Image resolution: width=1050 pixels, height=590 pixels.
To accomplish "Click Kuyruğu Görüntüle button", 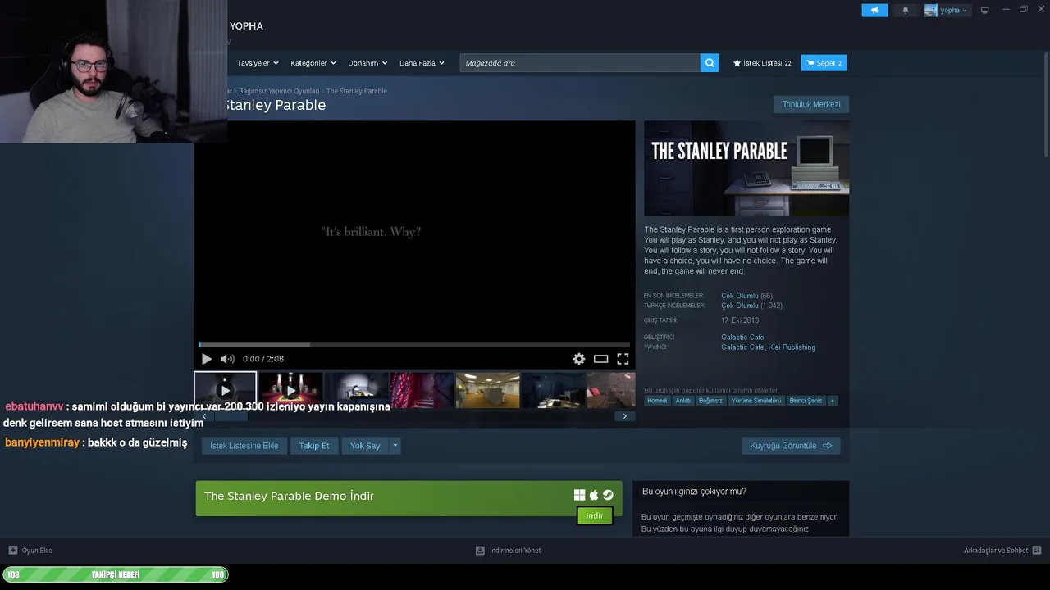I will 791,446.
